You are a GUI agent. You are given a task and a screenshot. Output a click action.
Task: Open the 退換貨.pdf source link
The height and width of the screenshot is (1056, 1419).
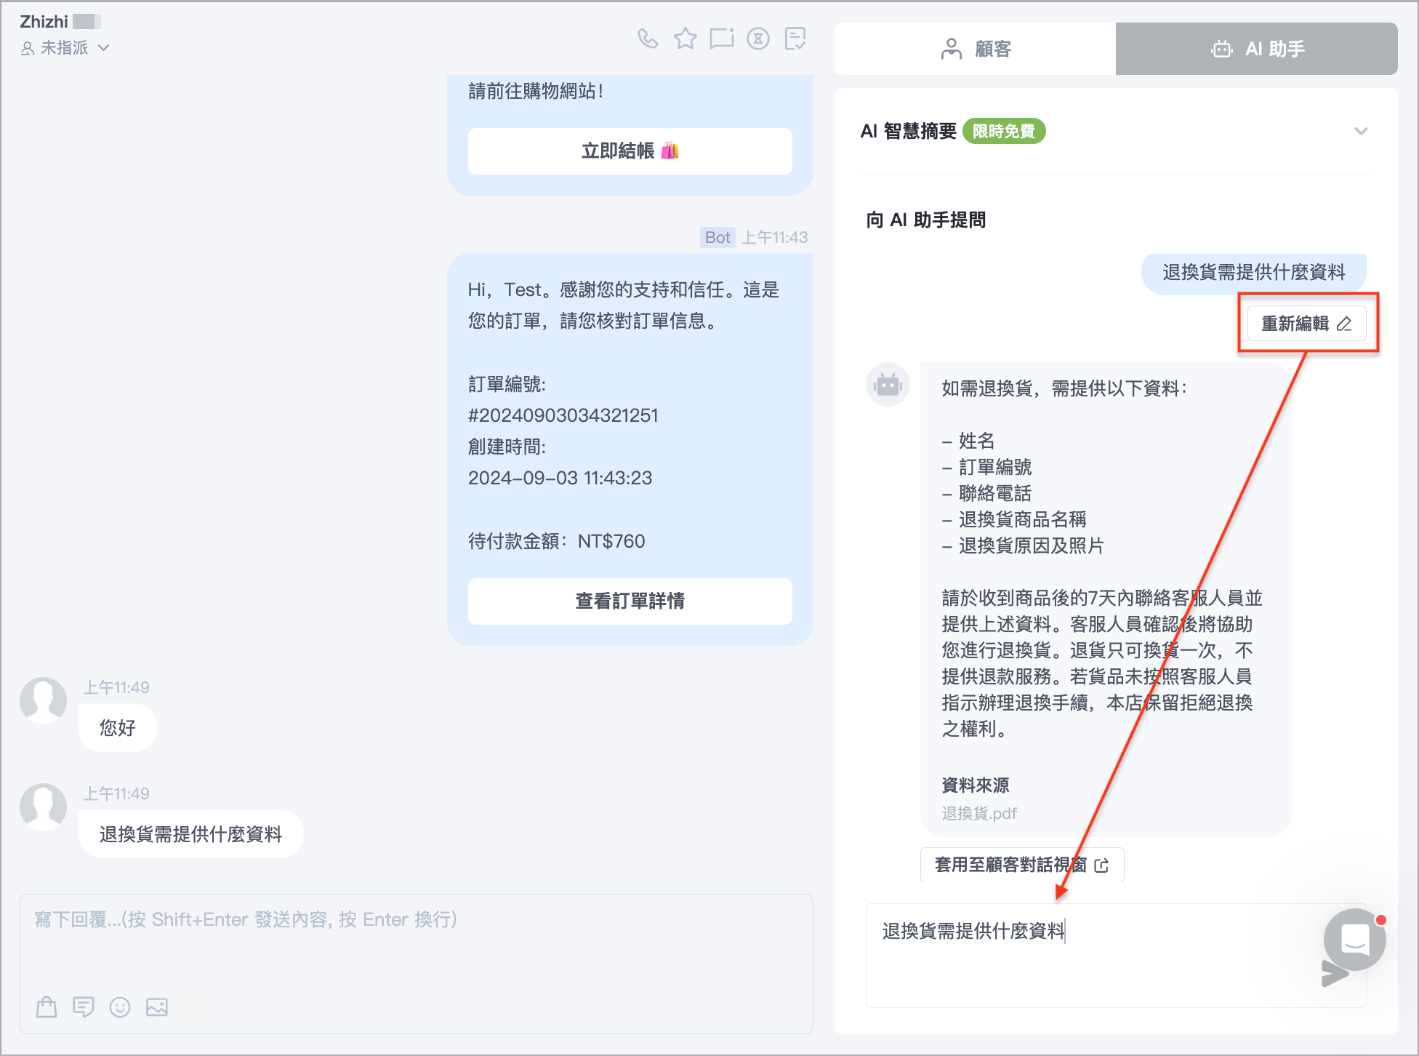tap(979, 814)
